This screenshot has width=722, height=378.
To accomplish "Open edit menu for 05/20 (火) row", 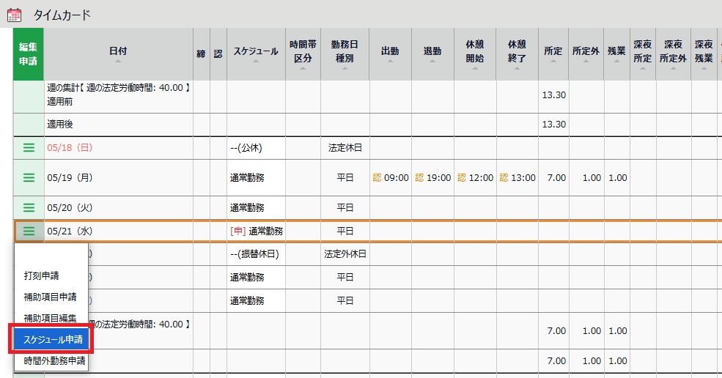I will point(29,207).
